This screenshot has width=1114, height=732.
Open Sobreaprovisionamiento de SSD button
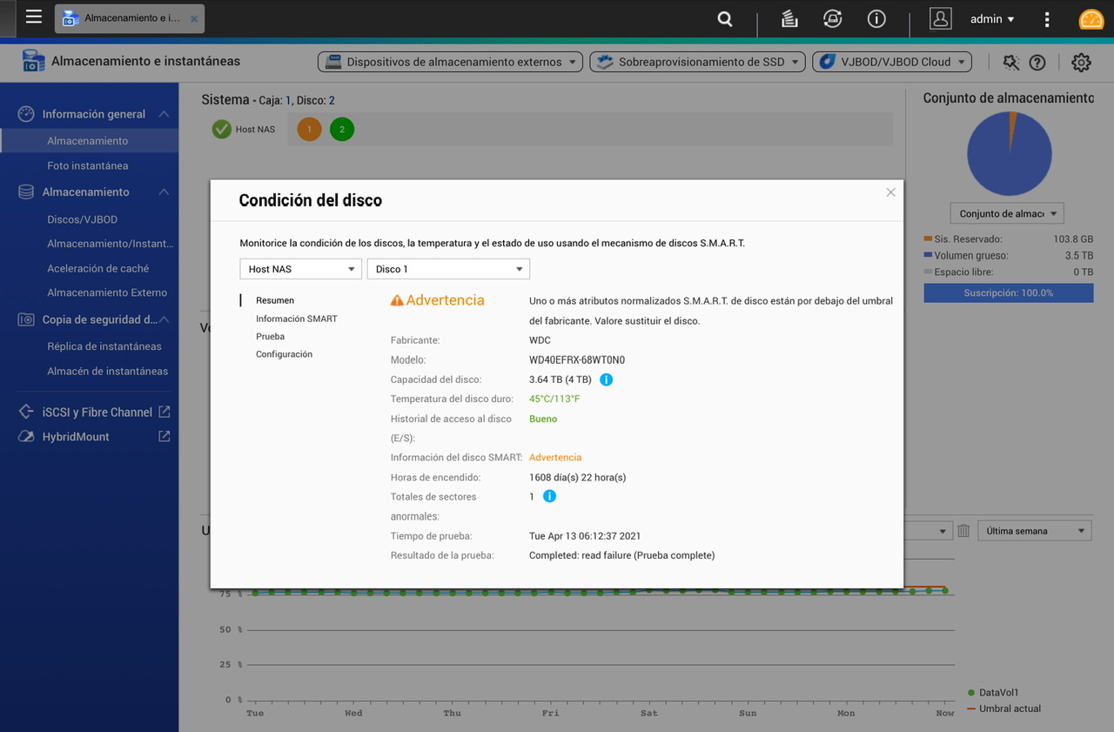(697, 62)
